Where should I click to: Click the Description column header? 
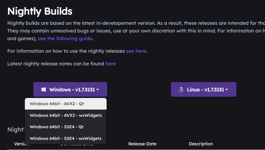tap(201, 144)
